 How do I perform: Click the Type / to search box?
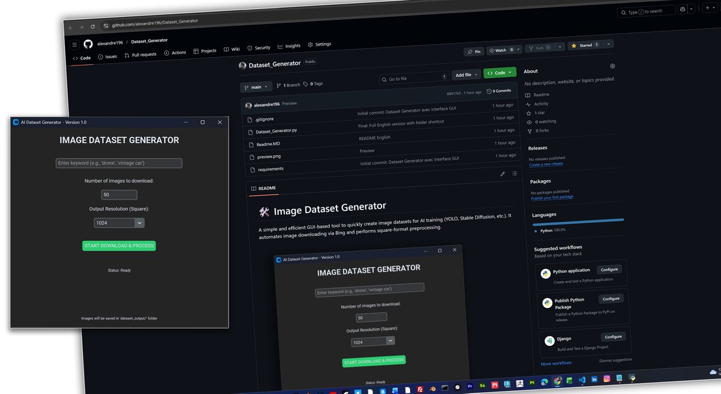tap(646, 11)
